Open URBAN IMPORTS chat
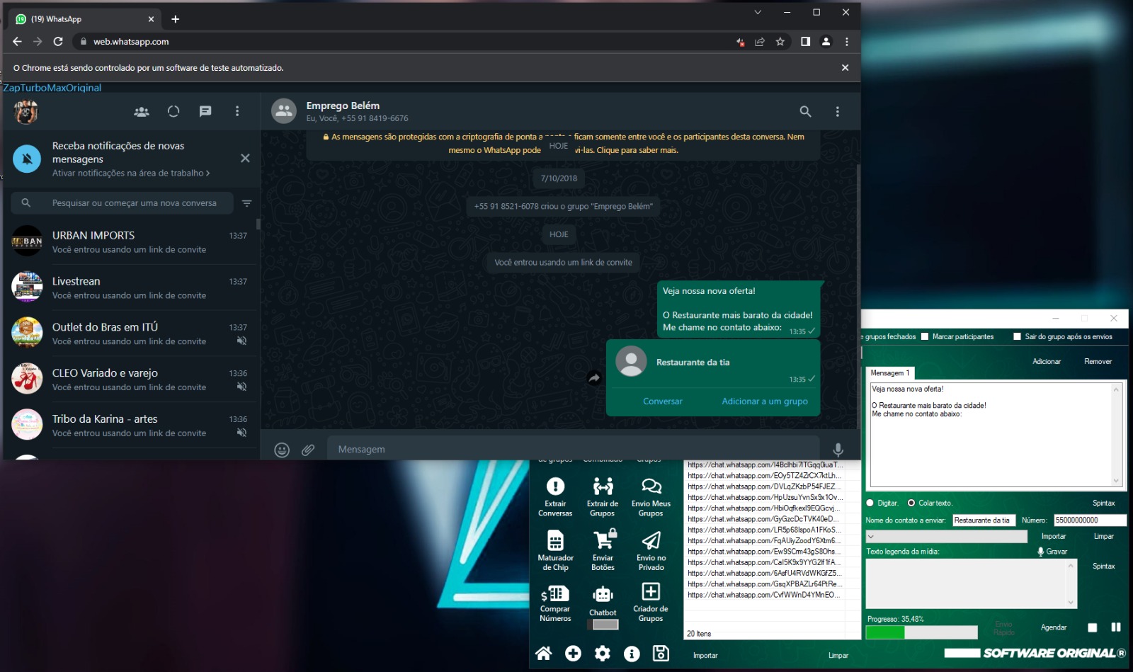The image size is (1133, 672). [130, 241]
